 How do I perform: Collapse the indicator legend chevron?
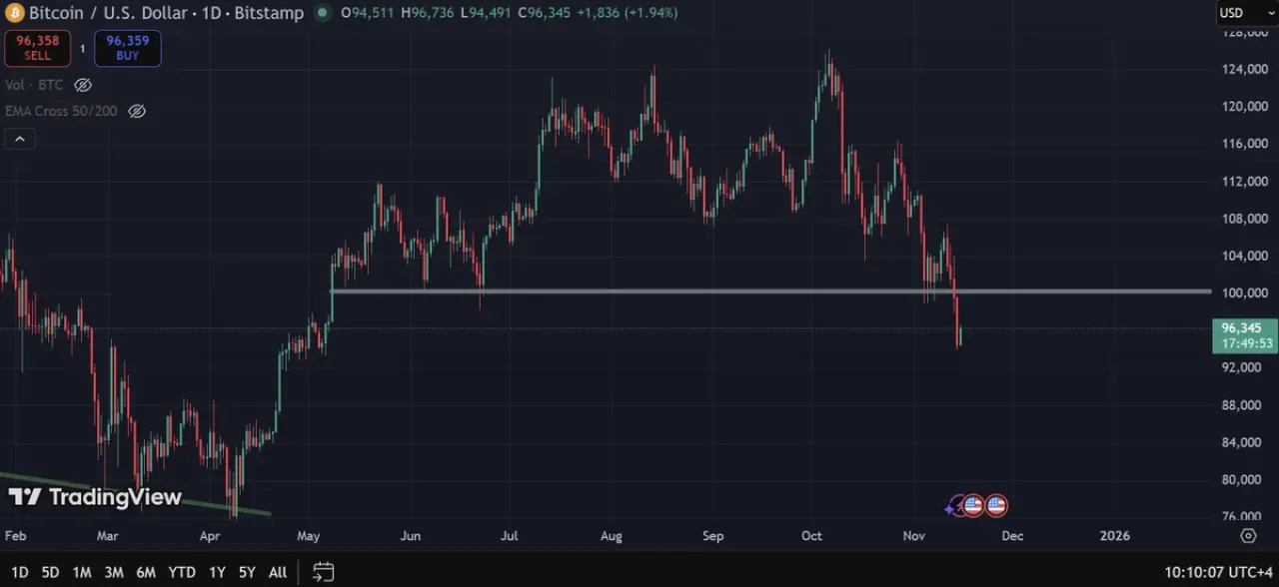[20, 139]
